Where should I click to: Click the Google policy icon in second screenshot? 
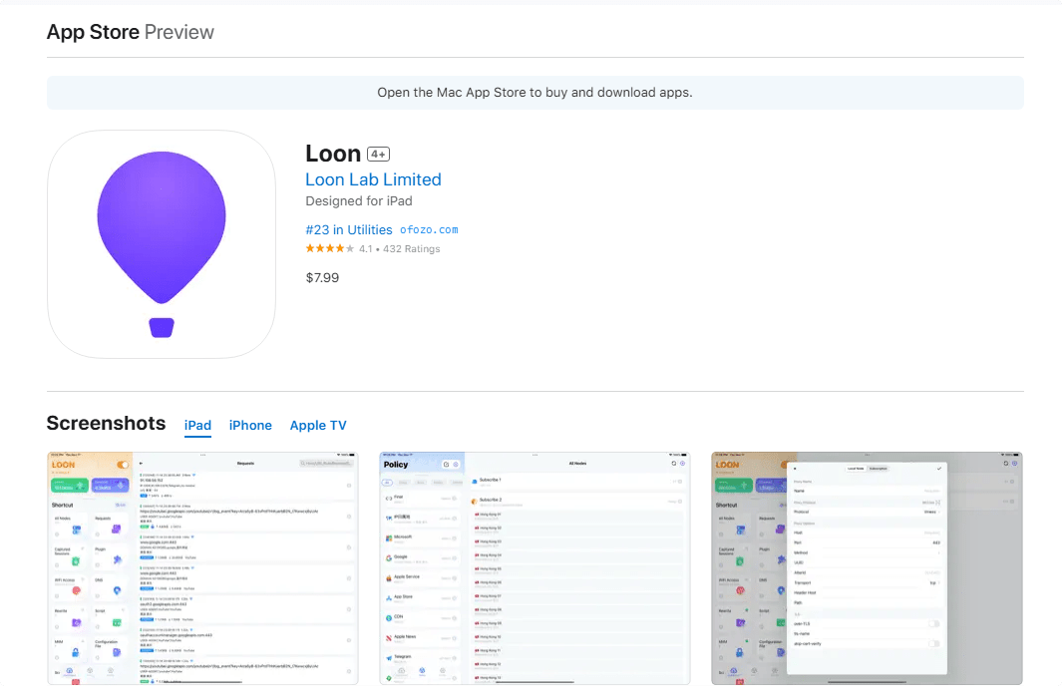[x=388, y=557]
